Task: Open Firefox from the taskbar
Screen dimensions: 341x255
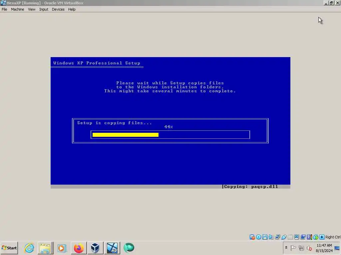Action: [79, 248]
